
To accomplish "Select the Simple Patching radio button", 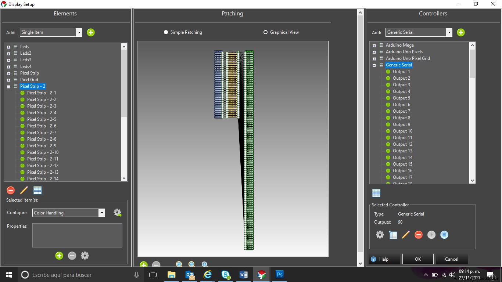I will pos(166,32).
